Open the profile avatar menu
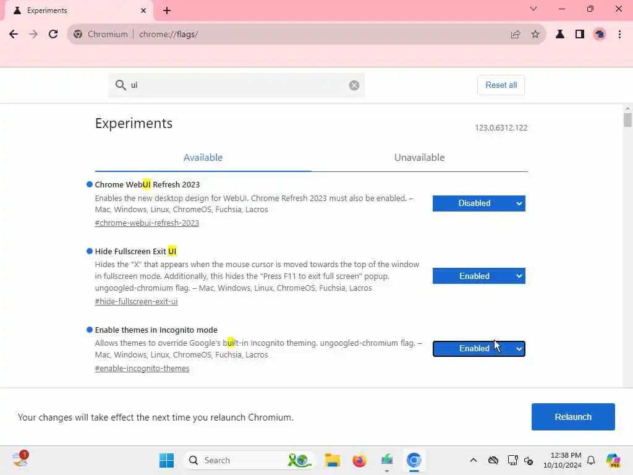Viewport: 633px width, 475px height. (600, 35)
